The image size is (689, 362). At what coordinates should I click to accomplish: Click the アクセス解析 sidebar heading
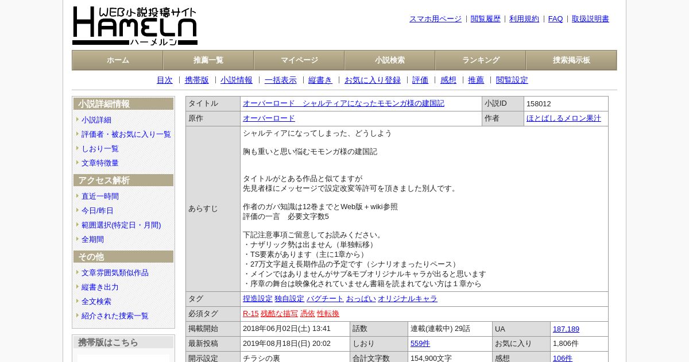[123, 180]
